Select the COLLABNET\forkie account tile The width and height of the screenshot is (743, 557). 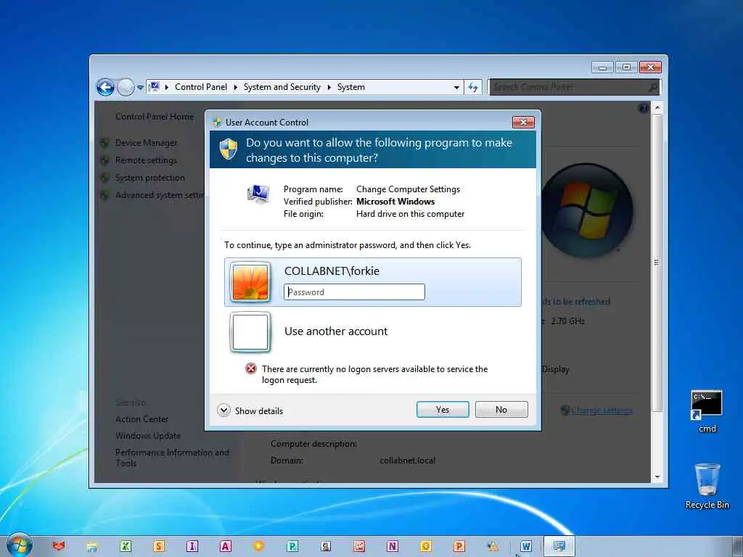point(373,282)
